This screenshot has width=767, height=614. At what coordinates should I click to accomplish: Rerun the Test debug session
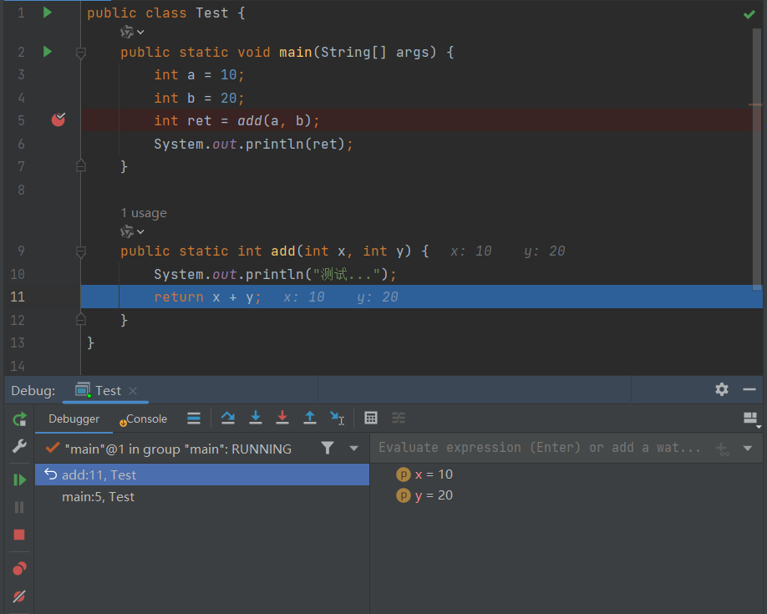point(19,419)
